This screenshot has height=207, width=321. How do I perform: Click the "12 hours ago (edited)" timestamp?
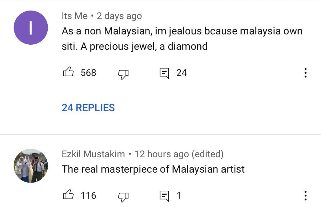(x=179, y=154)
